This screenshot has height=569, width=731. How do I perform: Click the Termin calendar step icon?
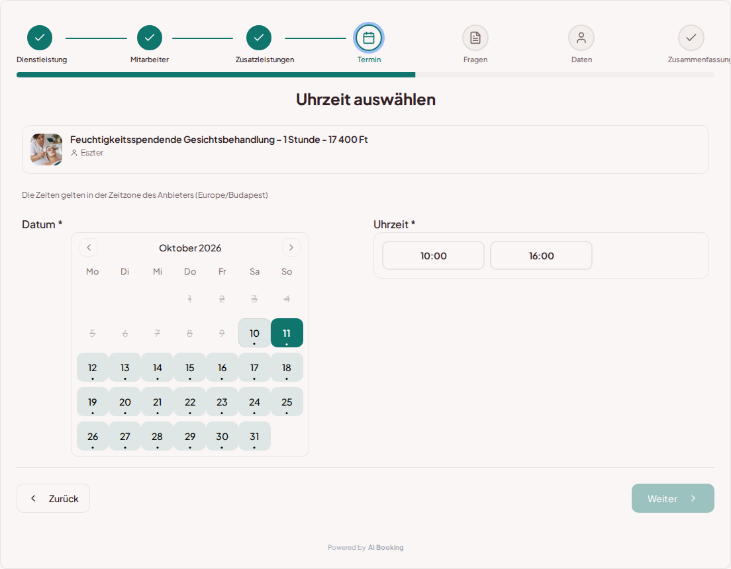coord(369,38)
